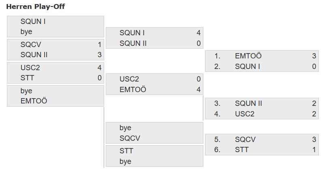331x172 pixels.
Task: Click second-place SQUN I in final
Action: 248,67
